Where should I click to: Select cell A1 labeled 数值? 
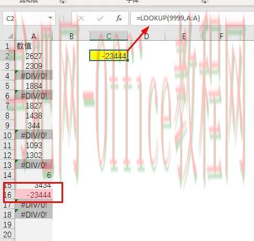pyautogui.click(x=34, y=46)
